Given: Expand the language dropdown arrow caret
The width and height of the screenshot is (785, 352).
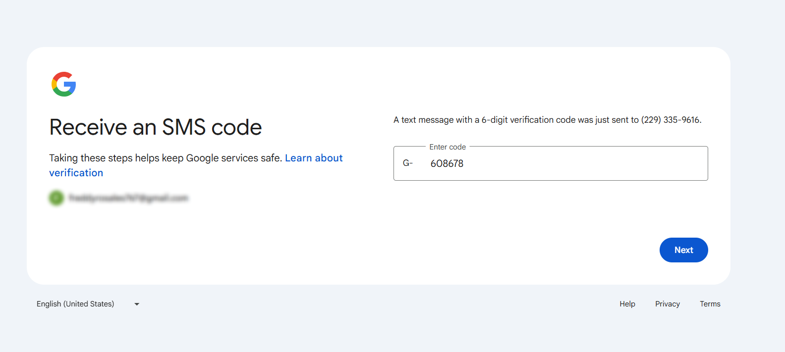Looking at the screenshot, I should click(137, 304).
